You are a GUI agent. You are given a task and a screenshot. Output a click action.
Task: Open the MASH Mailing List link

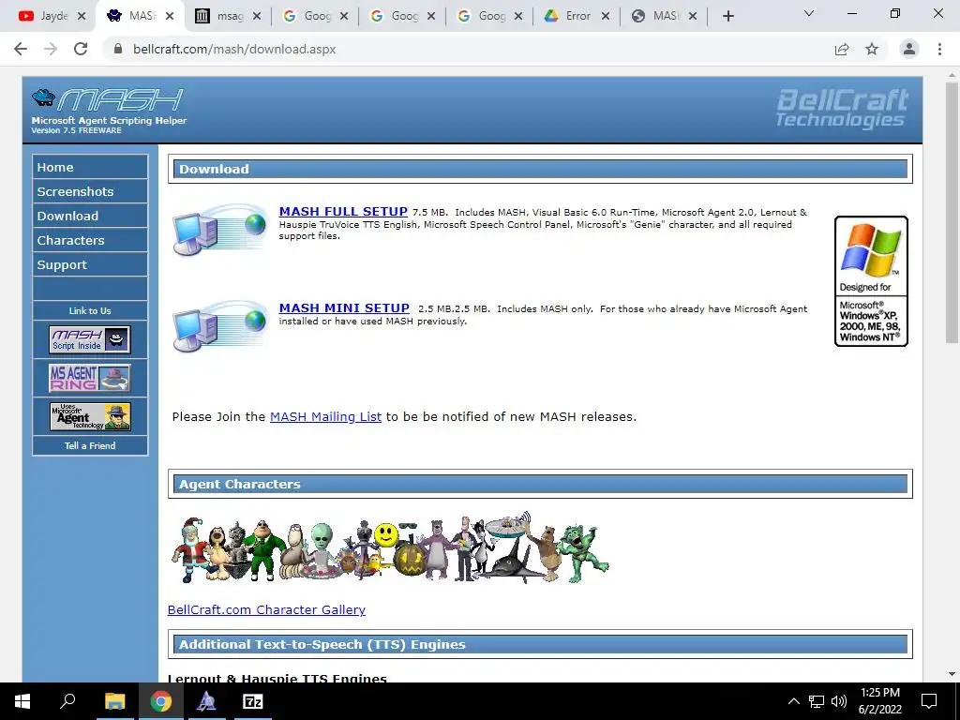tap(325, 416)
